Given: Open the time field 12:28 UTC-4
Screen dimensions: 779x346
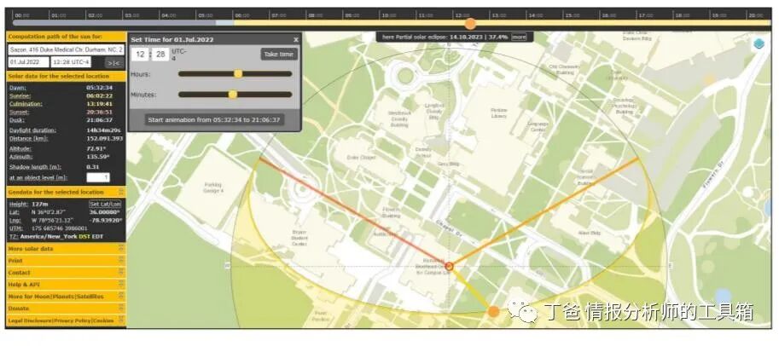Looking at the screenshot, I should coord(71,62).
